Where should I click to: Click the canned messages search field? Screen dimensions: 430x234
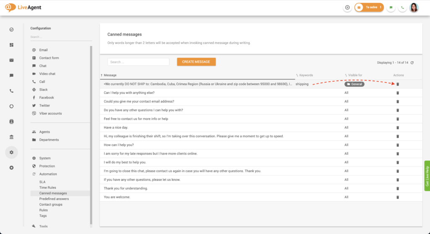pos(138,62)
